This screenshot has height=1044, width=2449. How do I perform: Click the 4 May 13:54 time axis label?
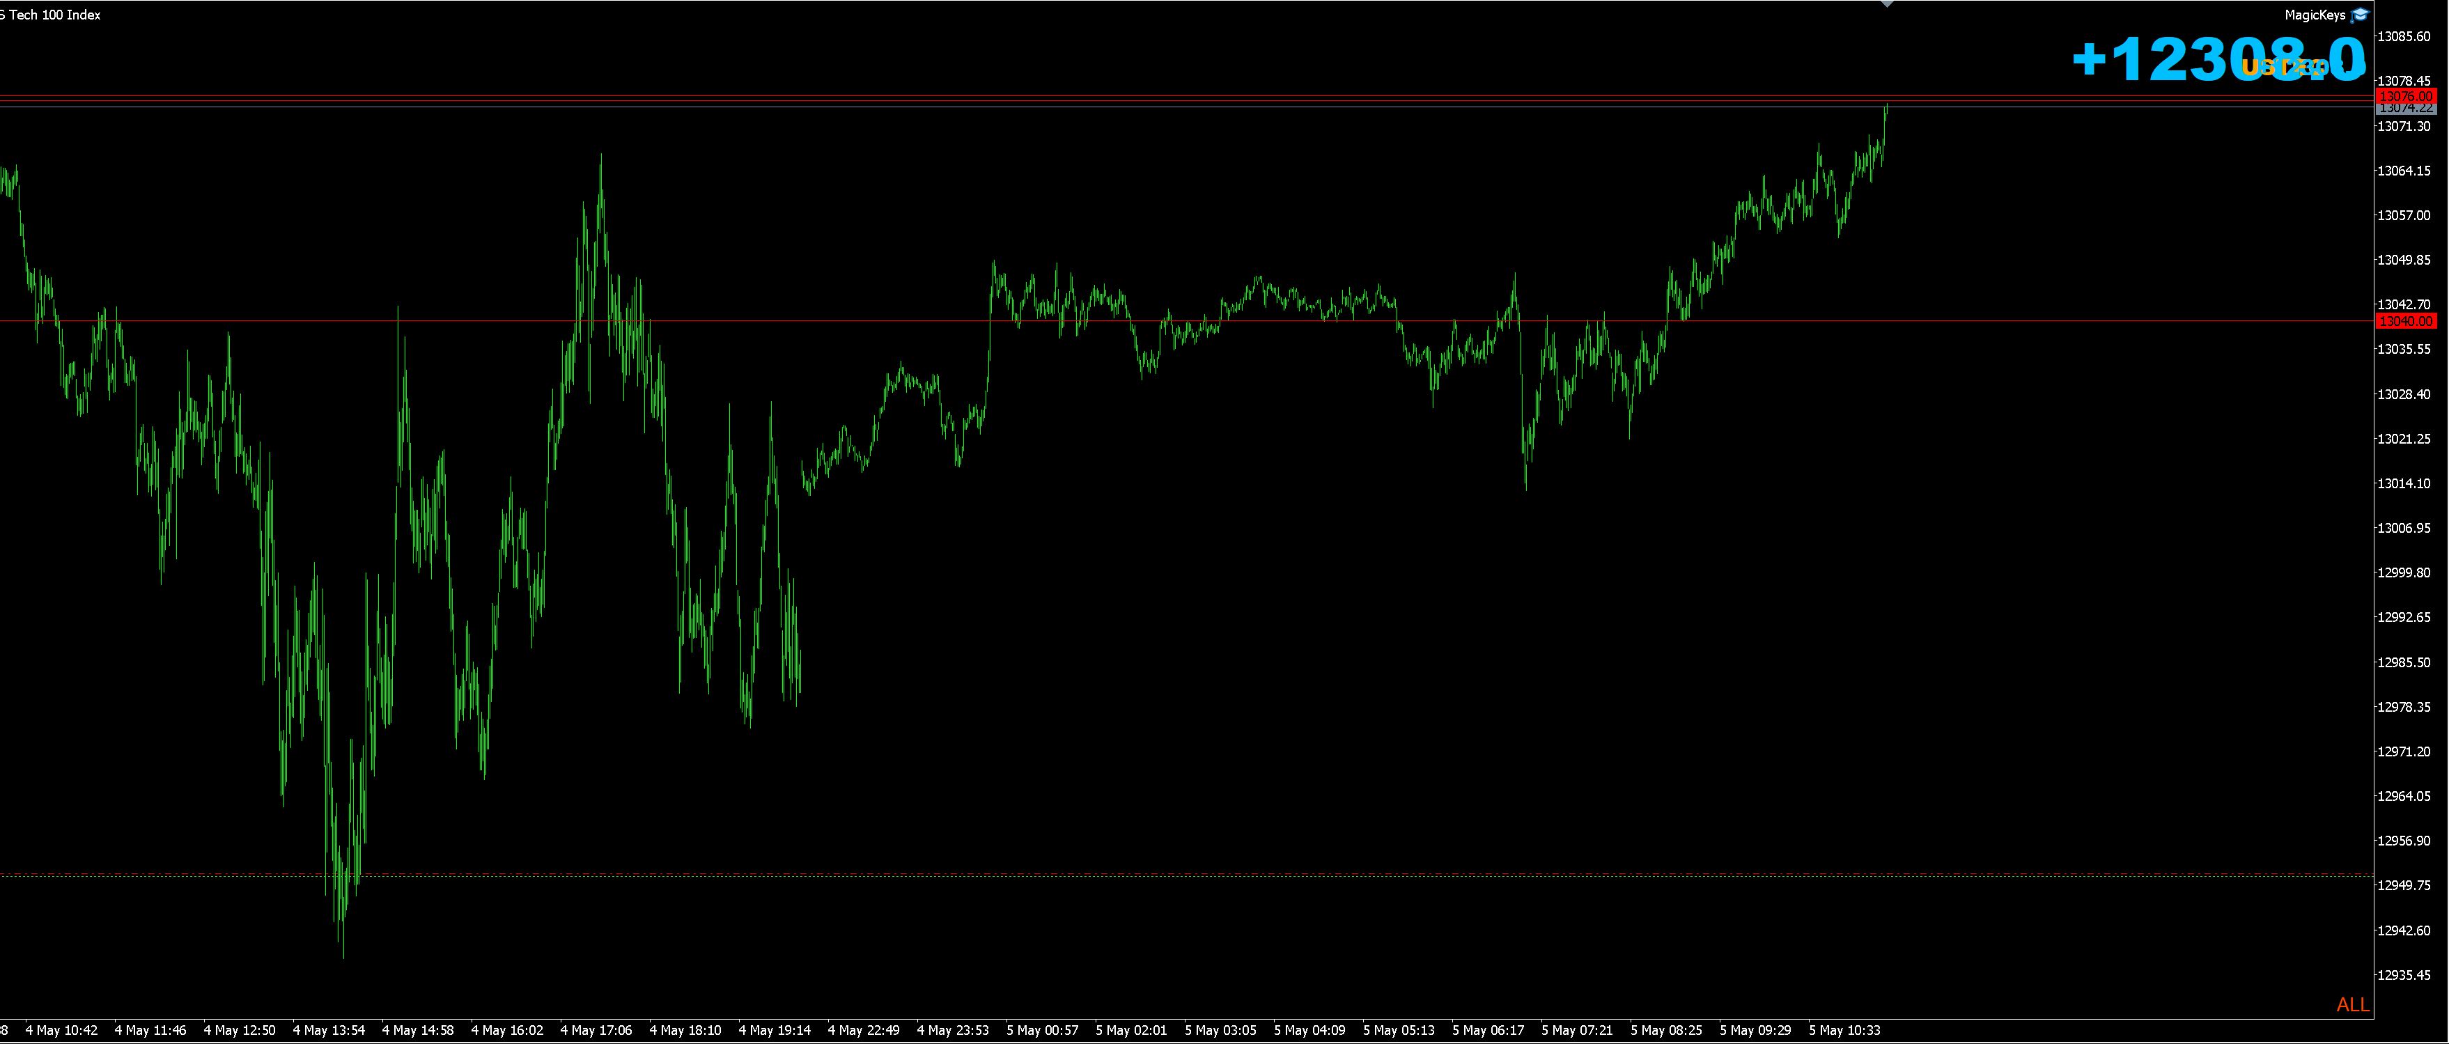point(328,1031)
